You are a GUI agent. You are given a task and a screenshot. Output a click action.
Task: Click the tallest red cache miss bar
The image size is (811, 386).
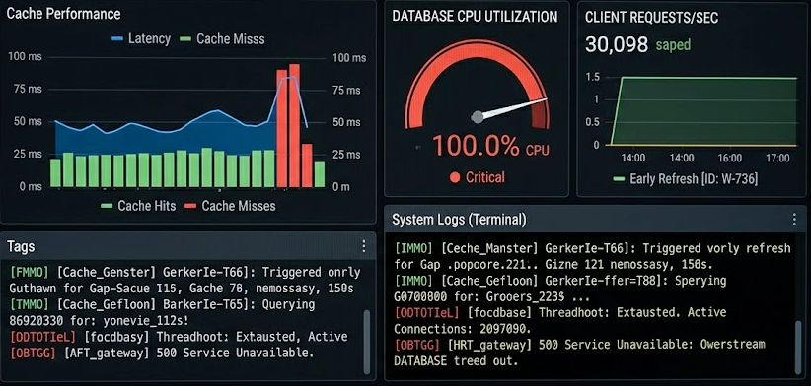click(294, 125)
